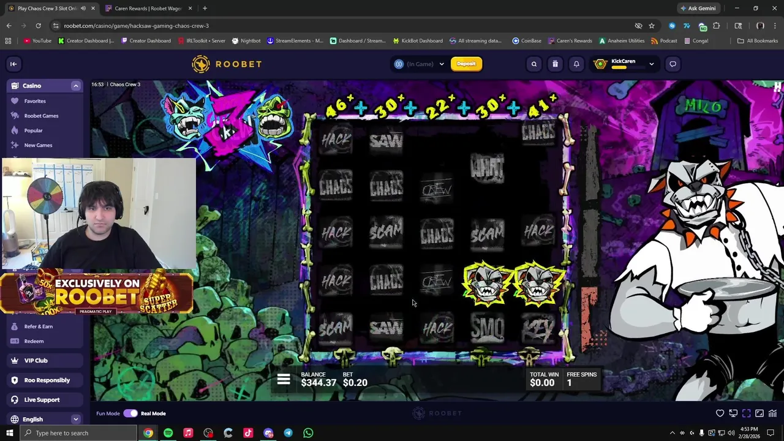
Task: Open Favorites in the sidebar
Action: click(35, 101)
